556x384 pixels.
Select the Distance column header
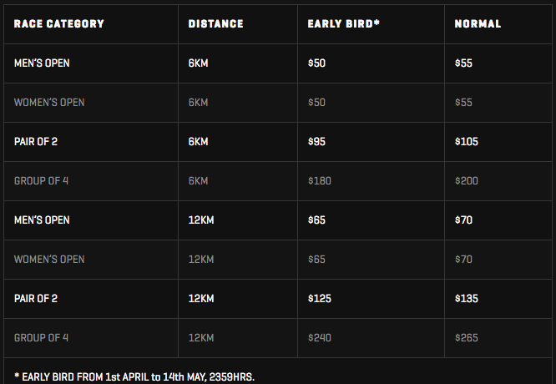[x=215, y=23]
